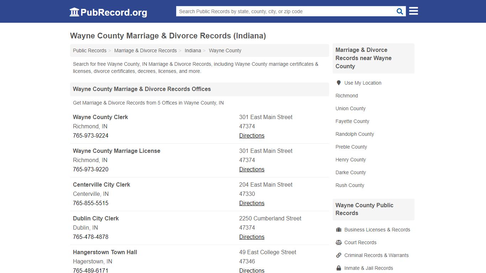Open Dublin City Clerk listing
486x273 pixels.
coord(96,218)
